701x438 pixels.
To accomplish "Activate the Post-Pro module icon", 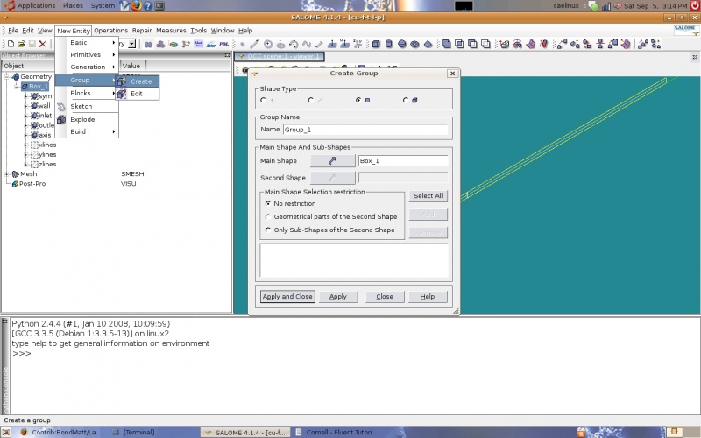I will point(173,45).
